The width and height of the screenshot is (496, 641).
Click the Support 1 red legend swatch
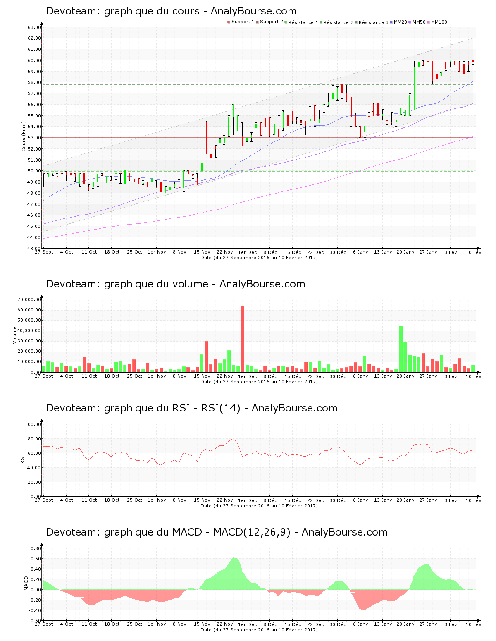229,22
